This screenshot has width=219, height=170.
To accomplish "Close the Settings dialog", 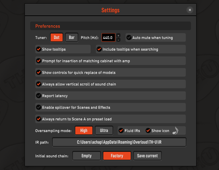I will coord(190,10).
